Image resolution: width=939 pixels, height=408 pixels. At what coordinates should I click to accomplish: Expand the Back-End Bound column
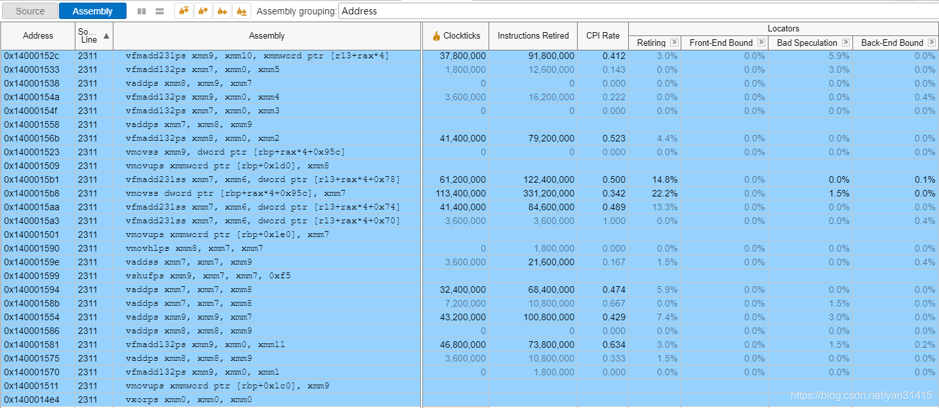(931, 43)
